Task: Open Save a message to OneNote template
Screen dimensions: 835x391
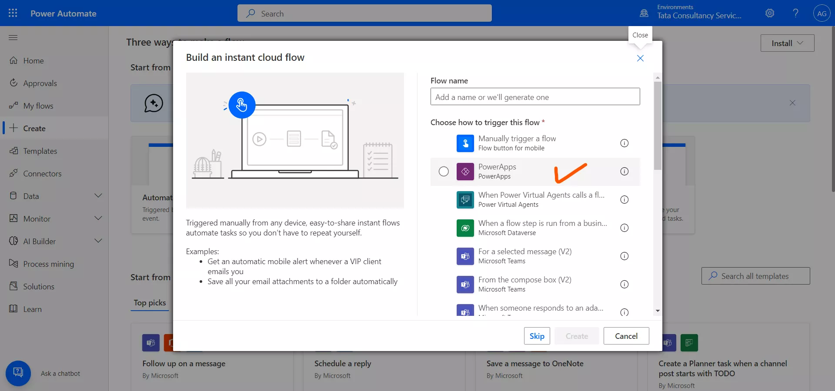Action: pyautogui.click(x=535, y=364)
